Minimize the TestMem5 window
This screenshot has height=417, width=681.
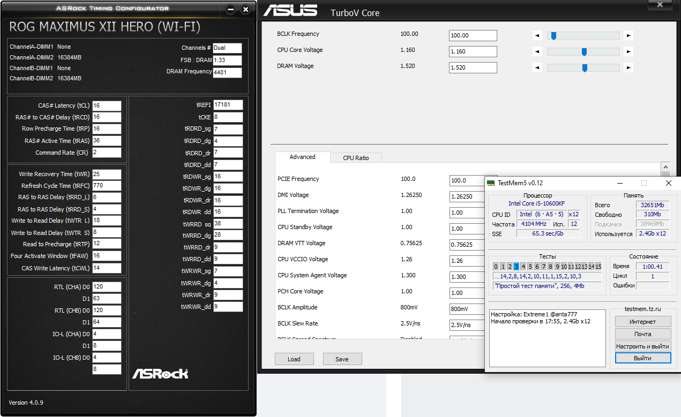(620, 183)
